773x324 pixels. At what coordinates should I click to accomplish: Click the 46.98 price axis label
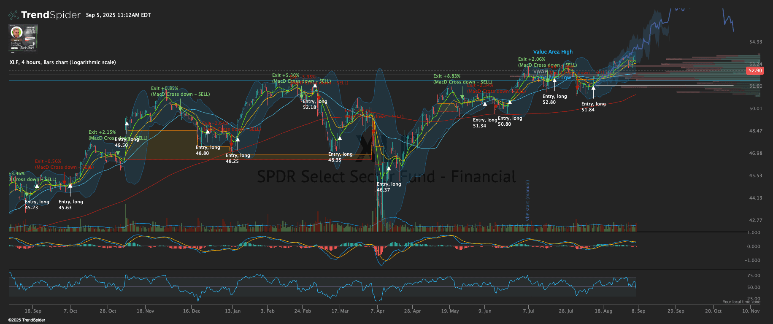point(756,153)
